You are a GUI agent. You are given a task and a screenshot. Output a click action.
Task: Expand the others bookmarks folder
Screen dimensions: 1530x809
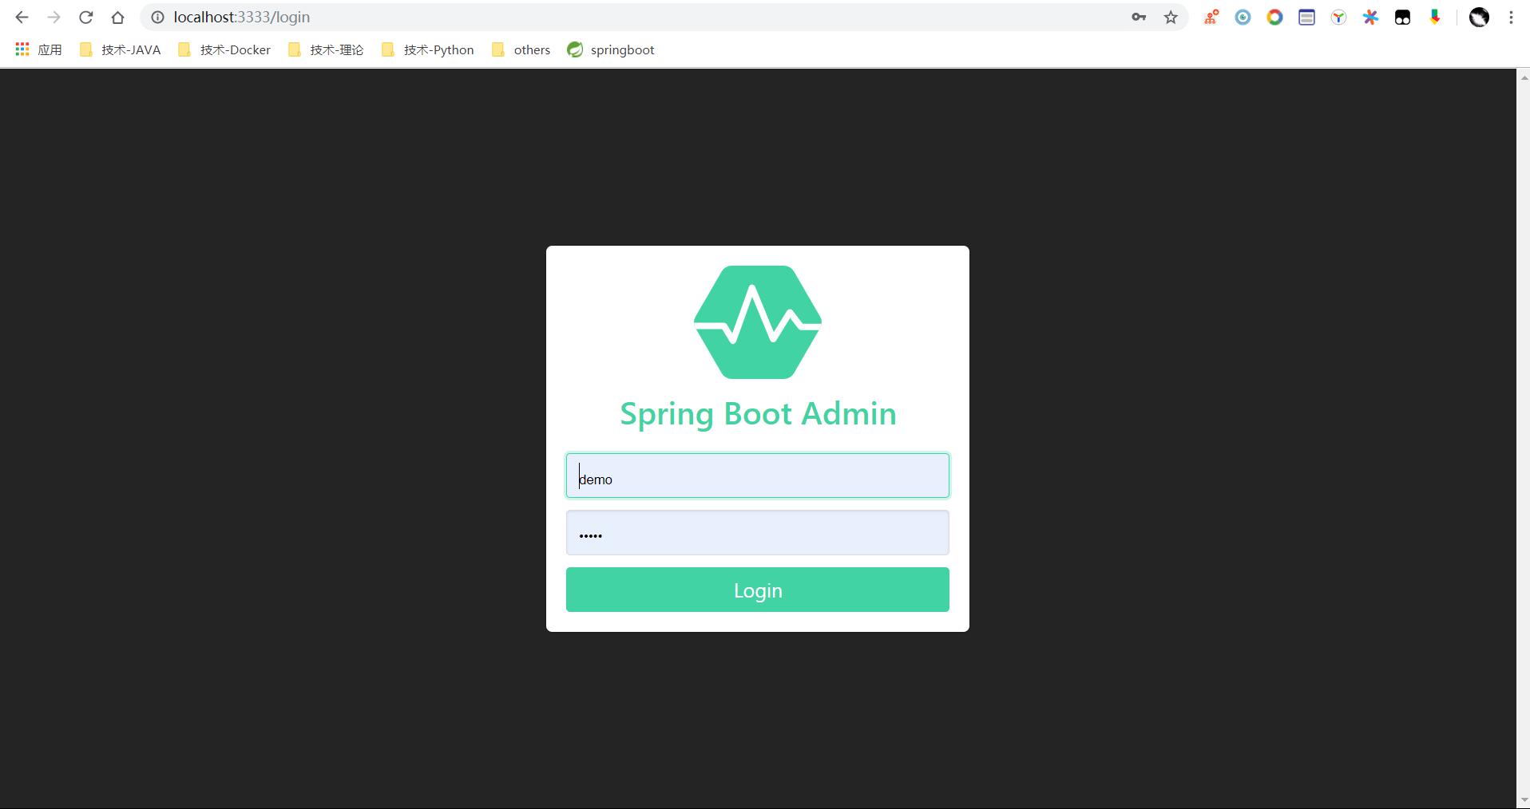pyautogui.click(x=521, y=49)
